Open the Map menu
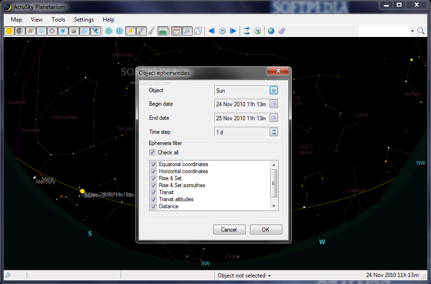The width and height of the screenshot is (431, 284). click(16, 20)
